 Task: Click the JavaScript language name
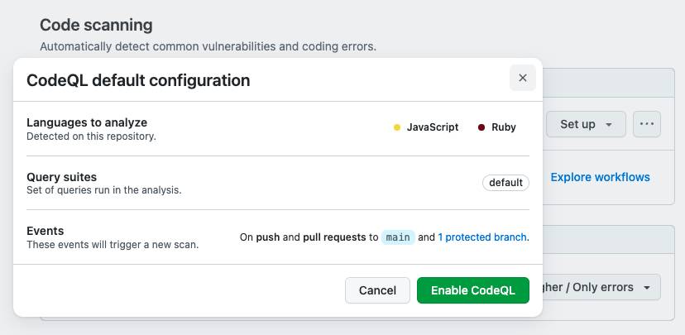click(x=432, y=127)
